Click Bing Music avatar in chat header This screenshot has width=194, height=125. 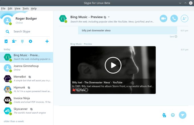tap(63, 18)
